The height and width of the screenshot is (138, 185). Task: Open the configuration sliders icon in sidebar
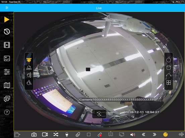click(x=7, y=72)
